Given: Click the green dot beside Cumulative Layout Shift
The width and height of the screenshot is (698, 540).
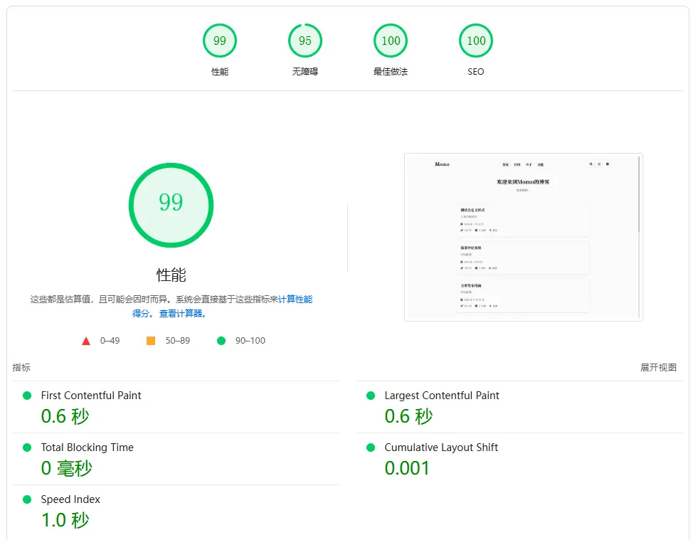Looking at the screenshot, I should pos(369,448).
